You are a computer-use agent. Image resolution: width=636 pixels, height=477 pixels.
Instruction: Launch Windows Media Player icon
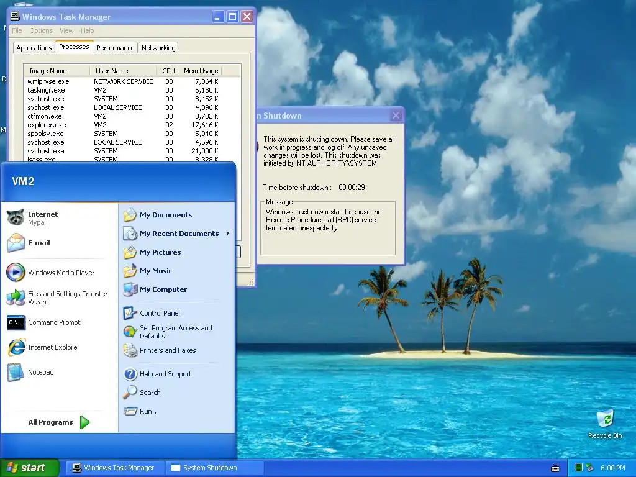[16, 273]
